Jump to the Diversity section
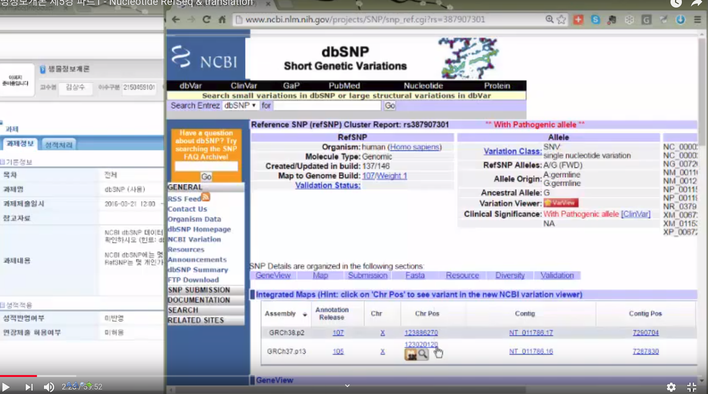Viewport: 708px width, 394px height. [x=510, y=275]
